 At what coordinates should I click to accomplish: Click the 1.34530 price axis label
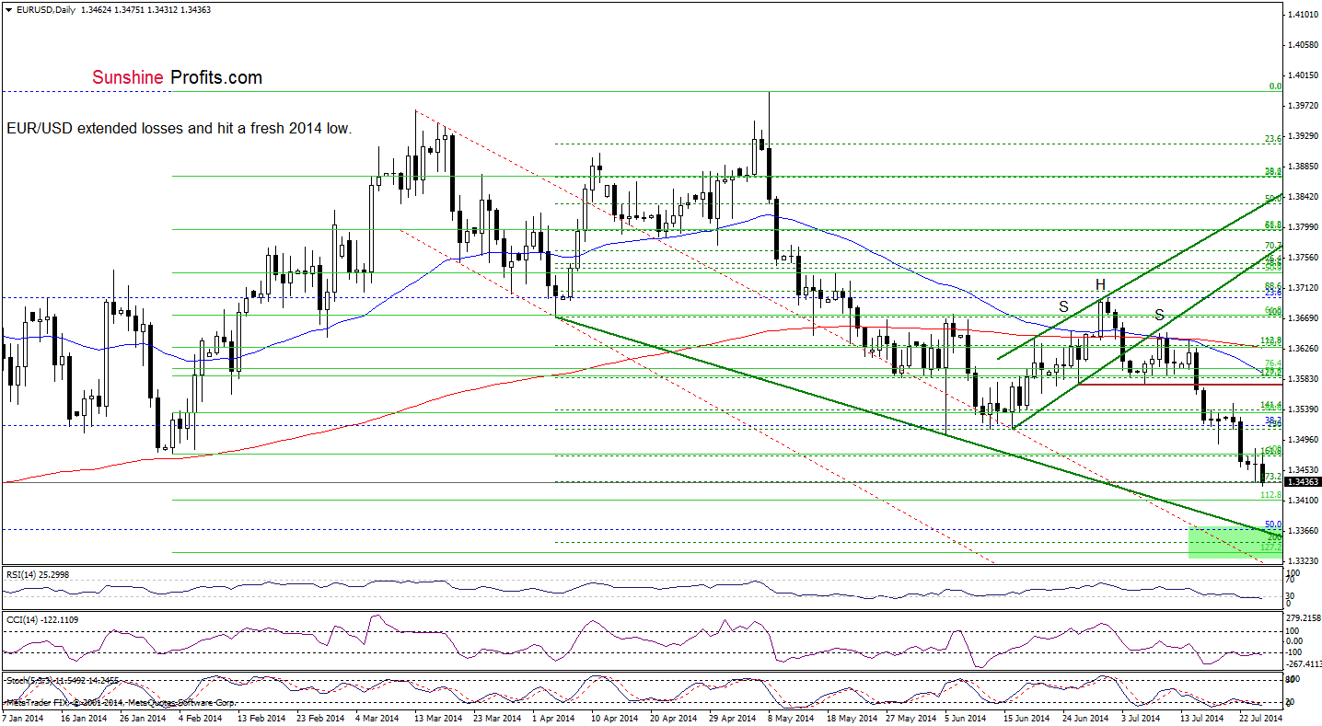[x=1303, y=470]
